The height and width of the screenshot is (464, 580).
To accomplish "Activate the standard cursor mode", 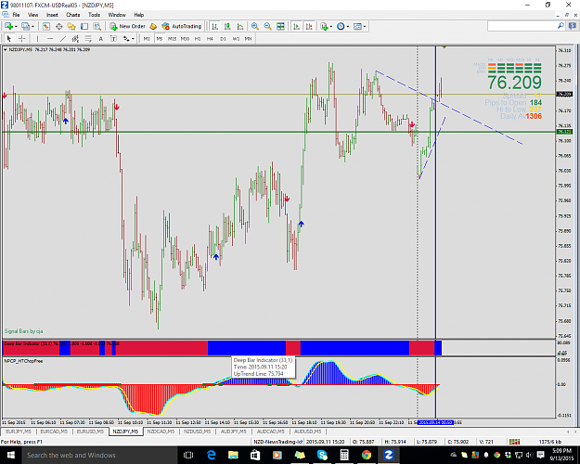I will click(x=9, y=38).
